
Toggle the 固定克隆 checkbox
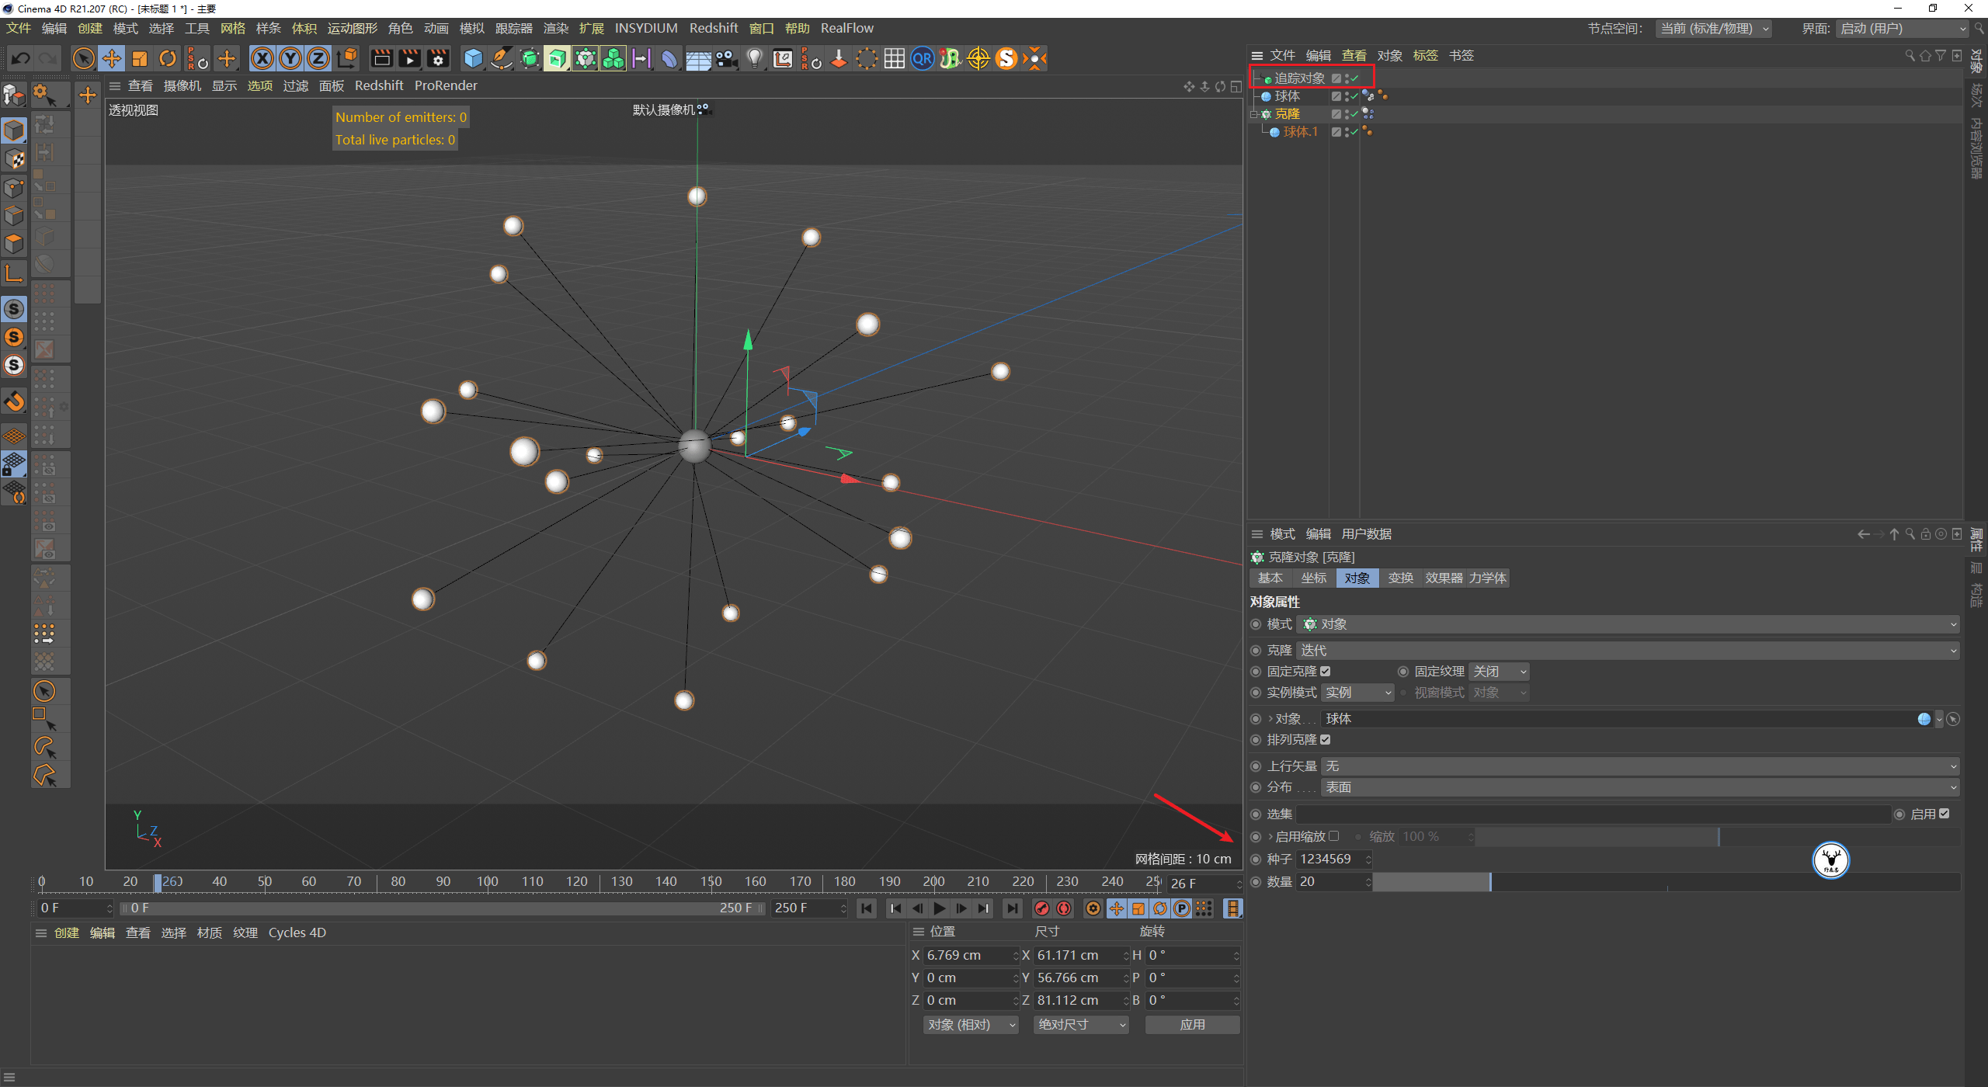[x=1326, y=672]
